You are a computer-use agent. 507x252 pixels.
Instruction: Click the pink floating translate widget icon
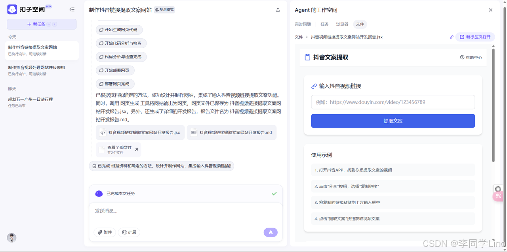(498, 196)
